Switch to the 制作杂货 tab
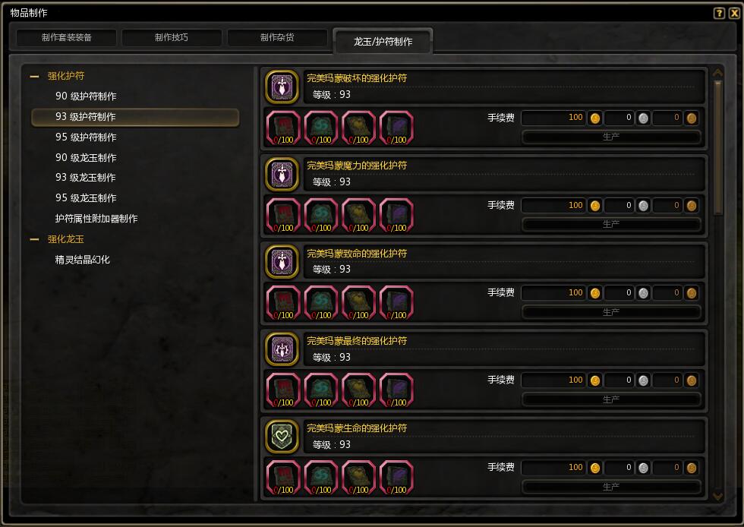The height and width of the screenshot is (527, 744). (x=277, y=37)
